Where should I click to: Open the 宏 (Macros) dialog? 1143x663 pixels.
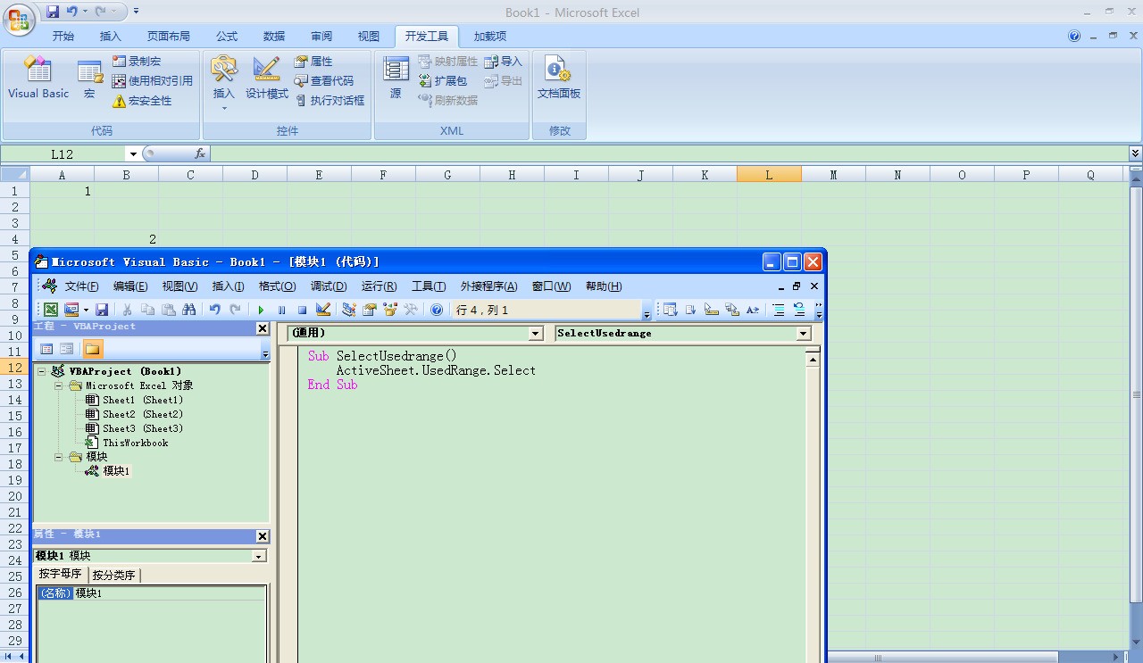89,79
